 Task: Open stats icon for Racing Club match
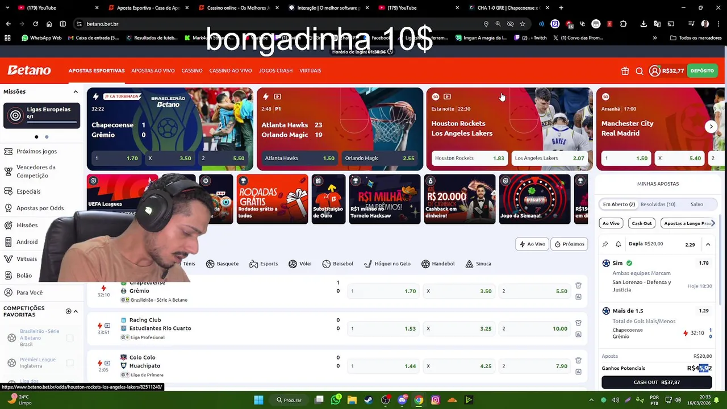[578, 334]
